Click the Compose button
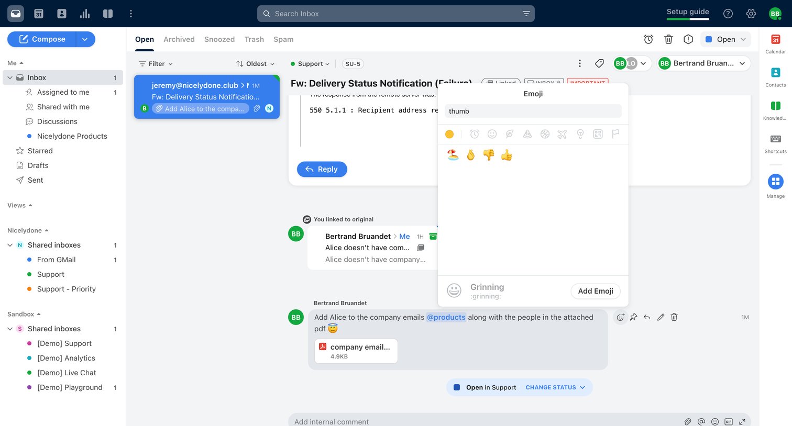This screenshot has width=792, height=426. tap(42, 39)
